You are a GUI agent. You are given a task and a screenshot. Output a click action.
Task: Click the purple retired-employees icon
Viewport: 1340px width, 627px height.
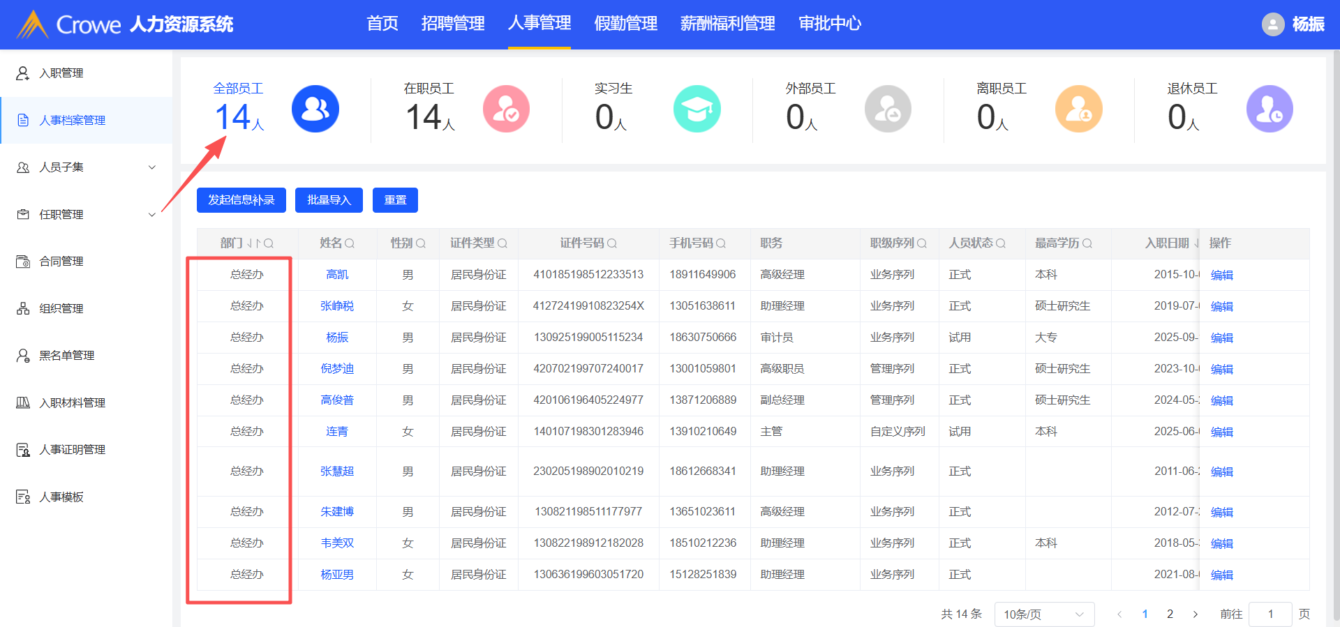[x=1269, y=109]
